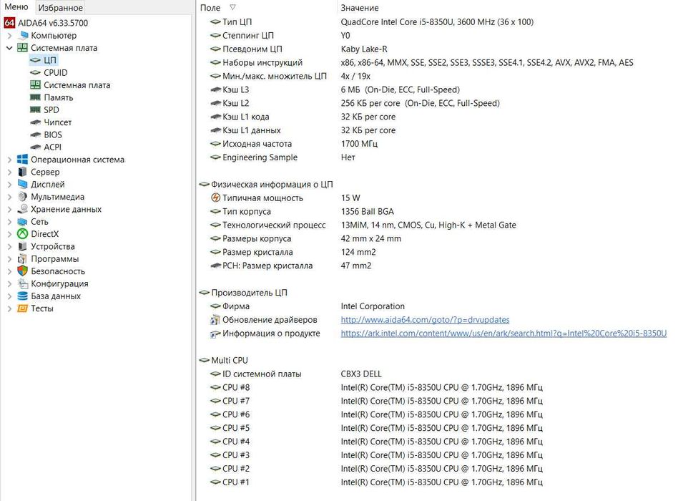Screen dimensions: 678x501
Task: Select the Память tree item label
Action: pos(59,97)
